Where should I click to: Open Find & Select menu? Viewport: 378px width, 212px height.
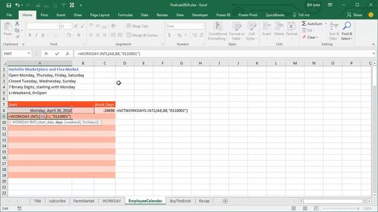[x=347, y=31]
